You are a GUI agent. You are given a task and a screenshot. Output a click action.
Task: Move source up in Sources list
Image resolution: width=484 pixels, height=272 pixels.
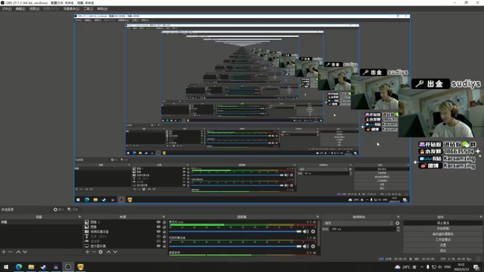pos(108,252)
